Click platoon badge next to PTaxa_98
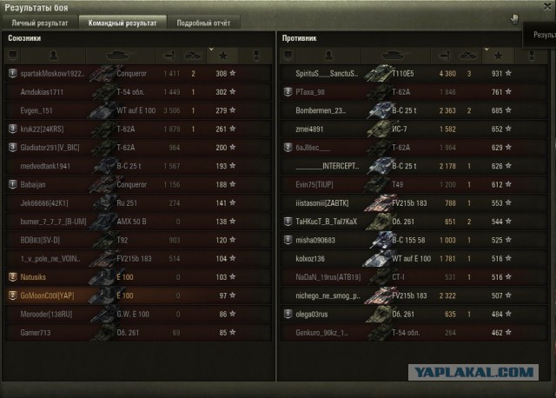The width and height of the screenshot is (556, 398). [288, 92]
